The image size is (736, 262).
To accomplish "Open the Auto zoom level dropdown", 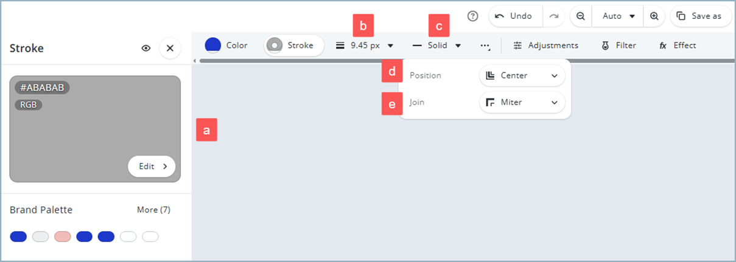I will [x=618, y=16].
